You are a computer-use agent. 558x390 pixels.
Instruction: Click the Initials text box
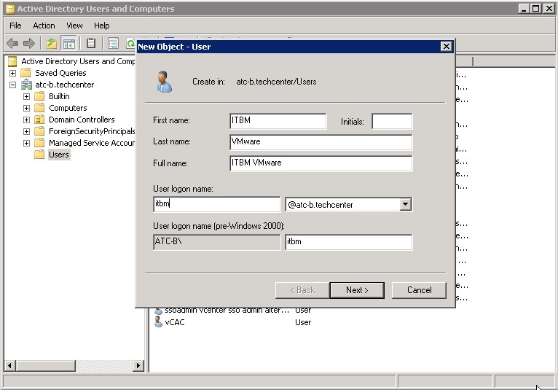point(392,121)
